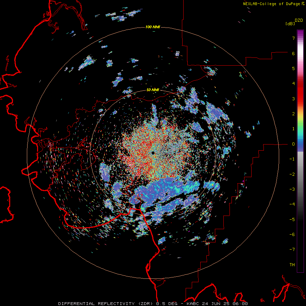
Task: Click the 6 tick label on color scale
Action: [x=293, y=53]
